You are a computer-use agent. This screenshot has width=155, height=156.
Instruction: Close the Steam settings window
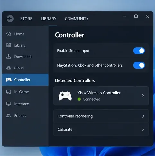coord(147,16)
